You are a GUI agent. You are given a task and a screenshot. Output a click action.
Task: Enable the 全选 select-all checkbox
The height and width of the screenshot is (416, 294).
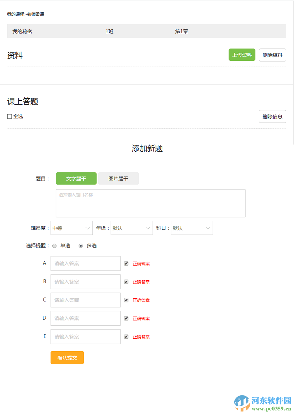coord(9,117)
